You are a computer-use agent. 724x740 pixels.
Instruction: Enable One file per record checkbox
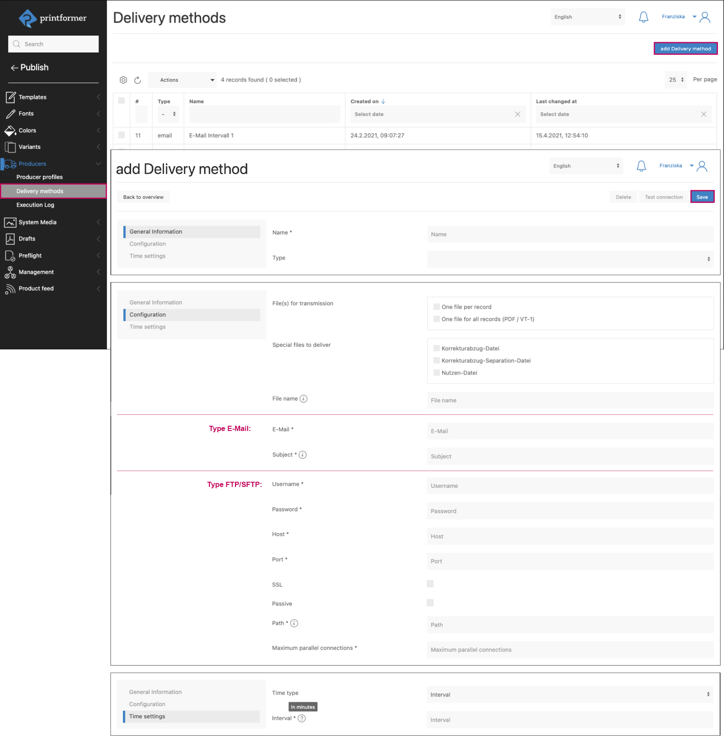(x=436, y=307)
